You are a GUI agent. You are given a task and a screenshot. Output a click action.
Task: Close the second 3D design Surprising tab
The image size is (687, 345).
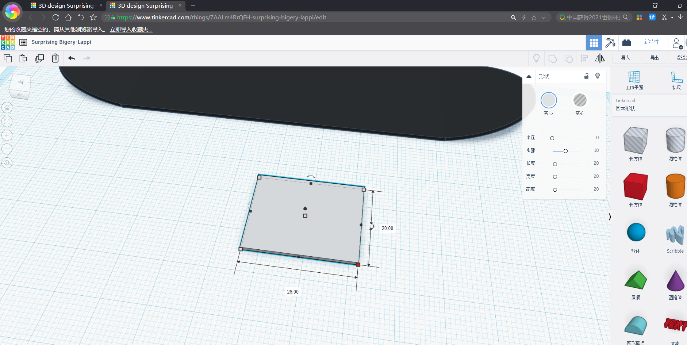(180, 5)
